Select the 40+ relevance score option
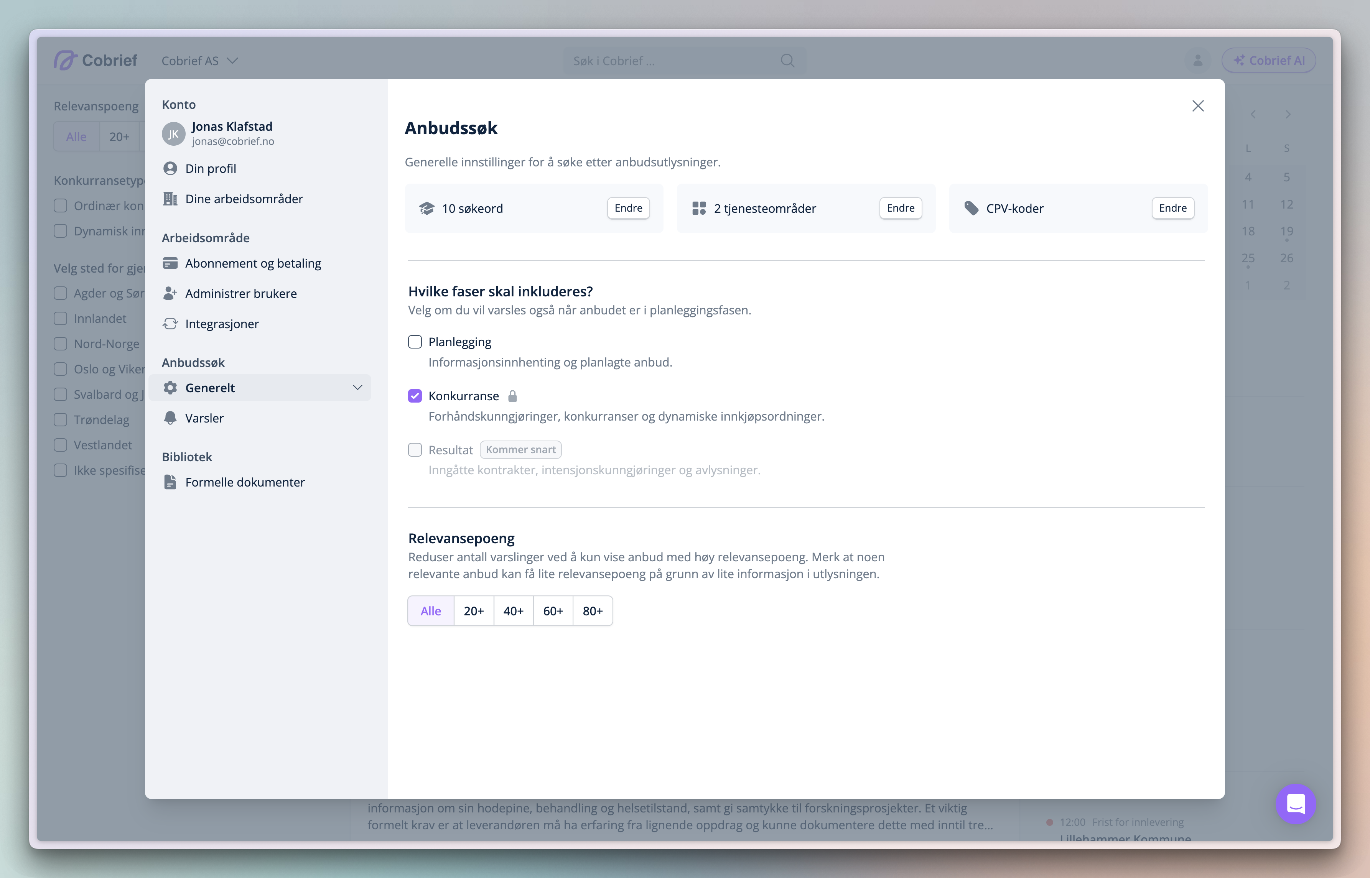Viewport: 1370px width, 878px height. [513, 611]
